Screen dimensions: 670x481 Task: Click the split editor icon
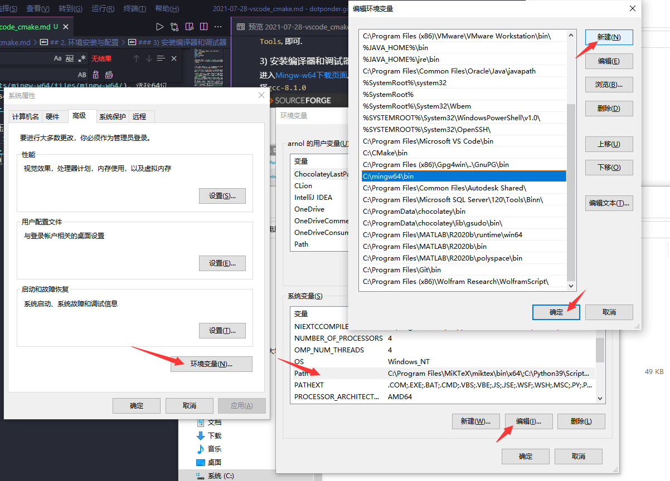pos(204,27)
